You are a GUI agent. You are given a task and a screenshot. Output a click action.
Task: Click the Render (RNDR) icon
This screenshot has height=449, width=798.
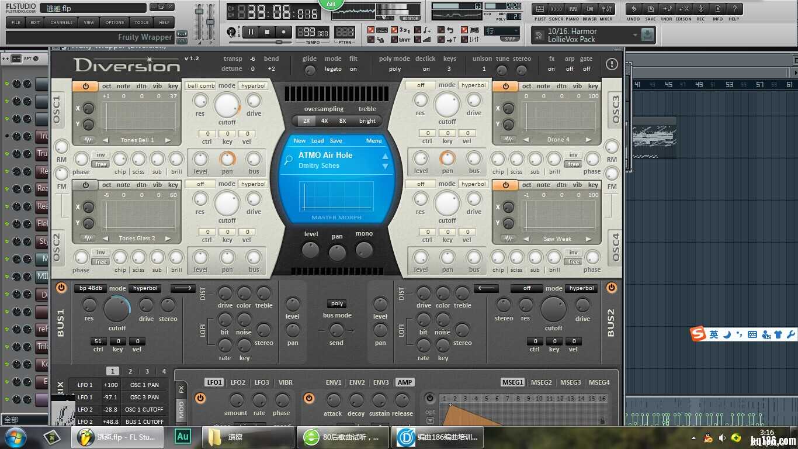[x=667, y=9]
